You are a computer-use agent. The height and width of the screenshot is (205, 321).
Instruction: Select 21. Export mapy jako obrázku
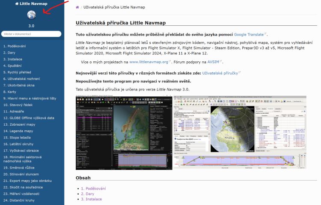pyautogui.click(x=27, y=181)
